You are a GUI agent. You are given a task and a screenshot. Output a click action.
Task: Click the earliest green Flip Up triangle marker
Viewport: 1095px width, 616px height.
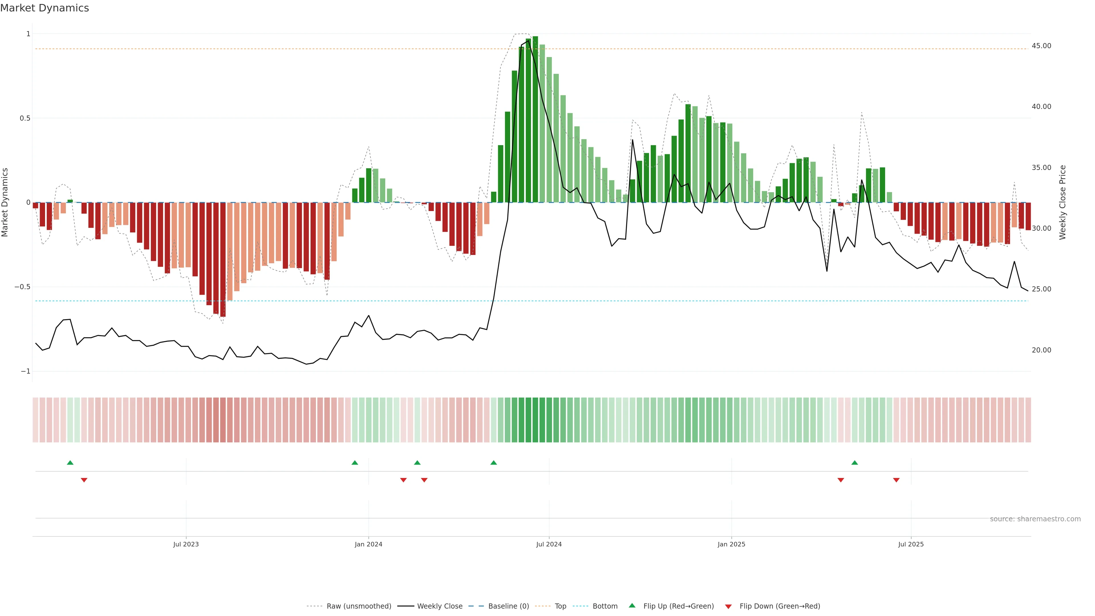pos(70,463)
